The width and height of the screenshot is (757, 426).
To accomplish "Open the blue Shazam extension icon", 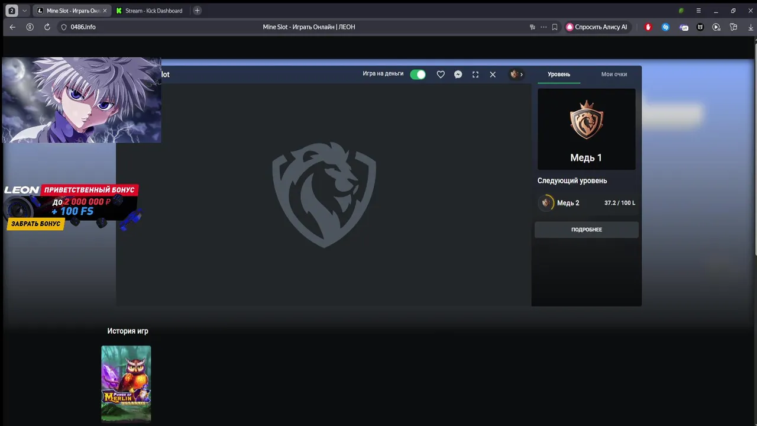I will tap(665, 27).
